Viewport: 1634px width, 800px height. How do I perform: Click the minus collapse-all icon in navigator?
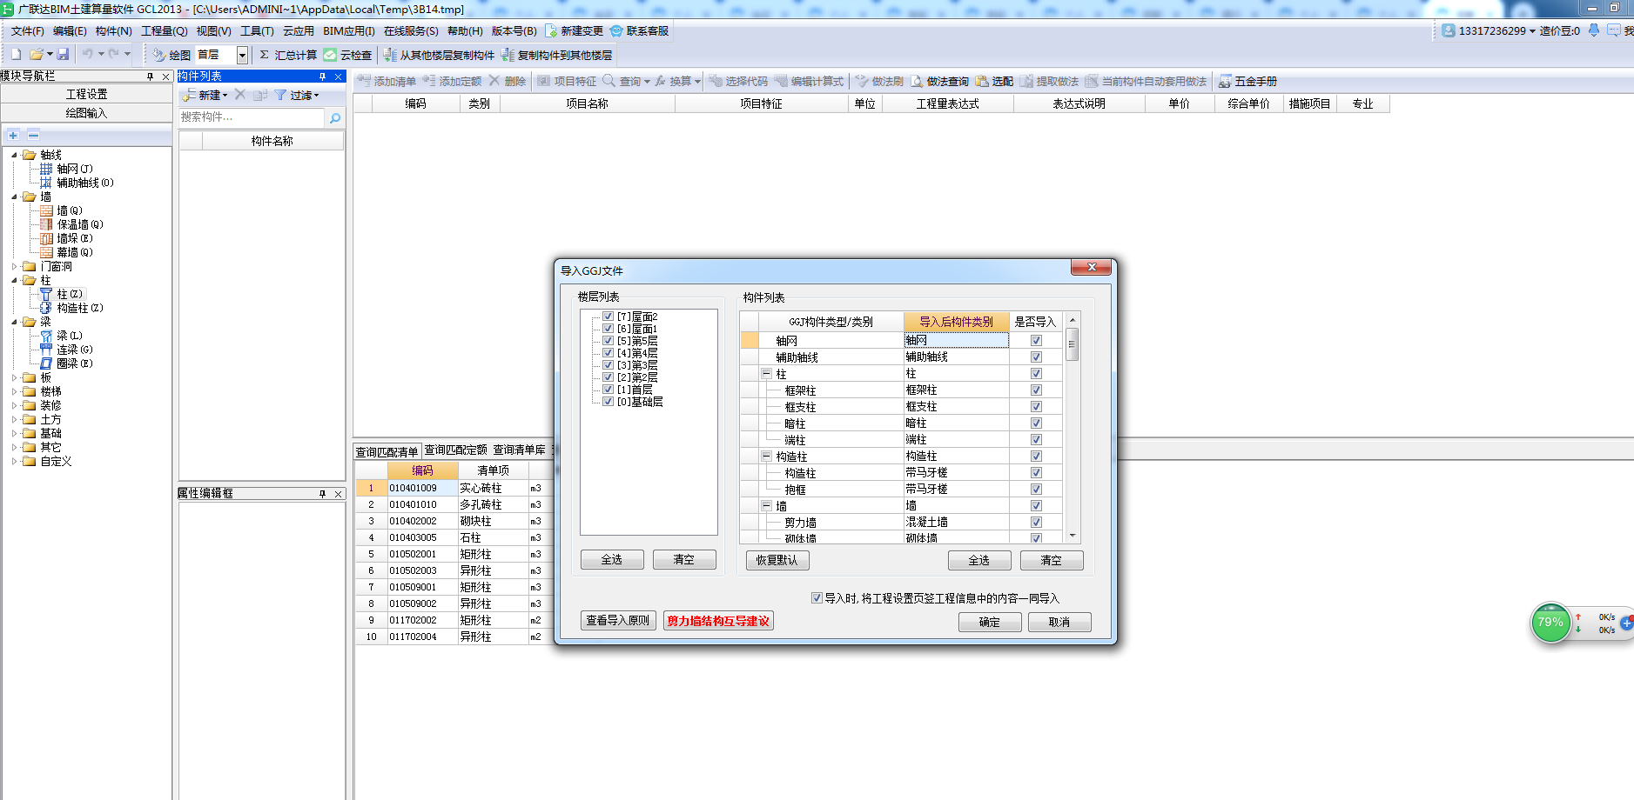pyautogui.click(x=33, y=135)
